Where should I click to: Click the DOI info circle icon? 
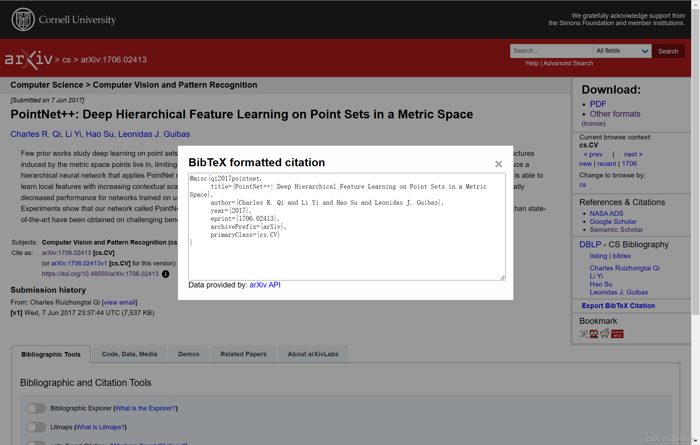click(x=166, y=274)
